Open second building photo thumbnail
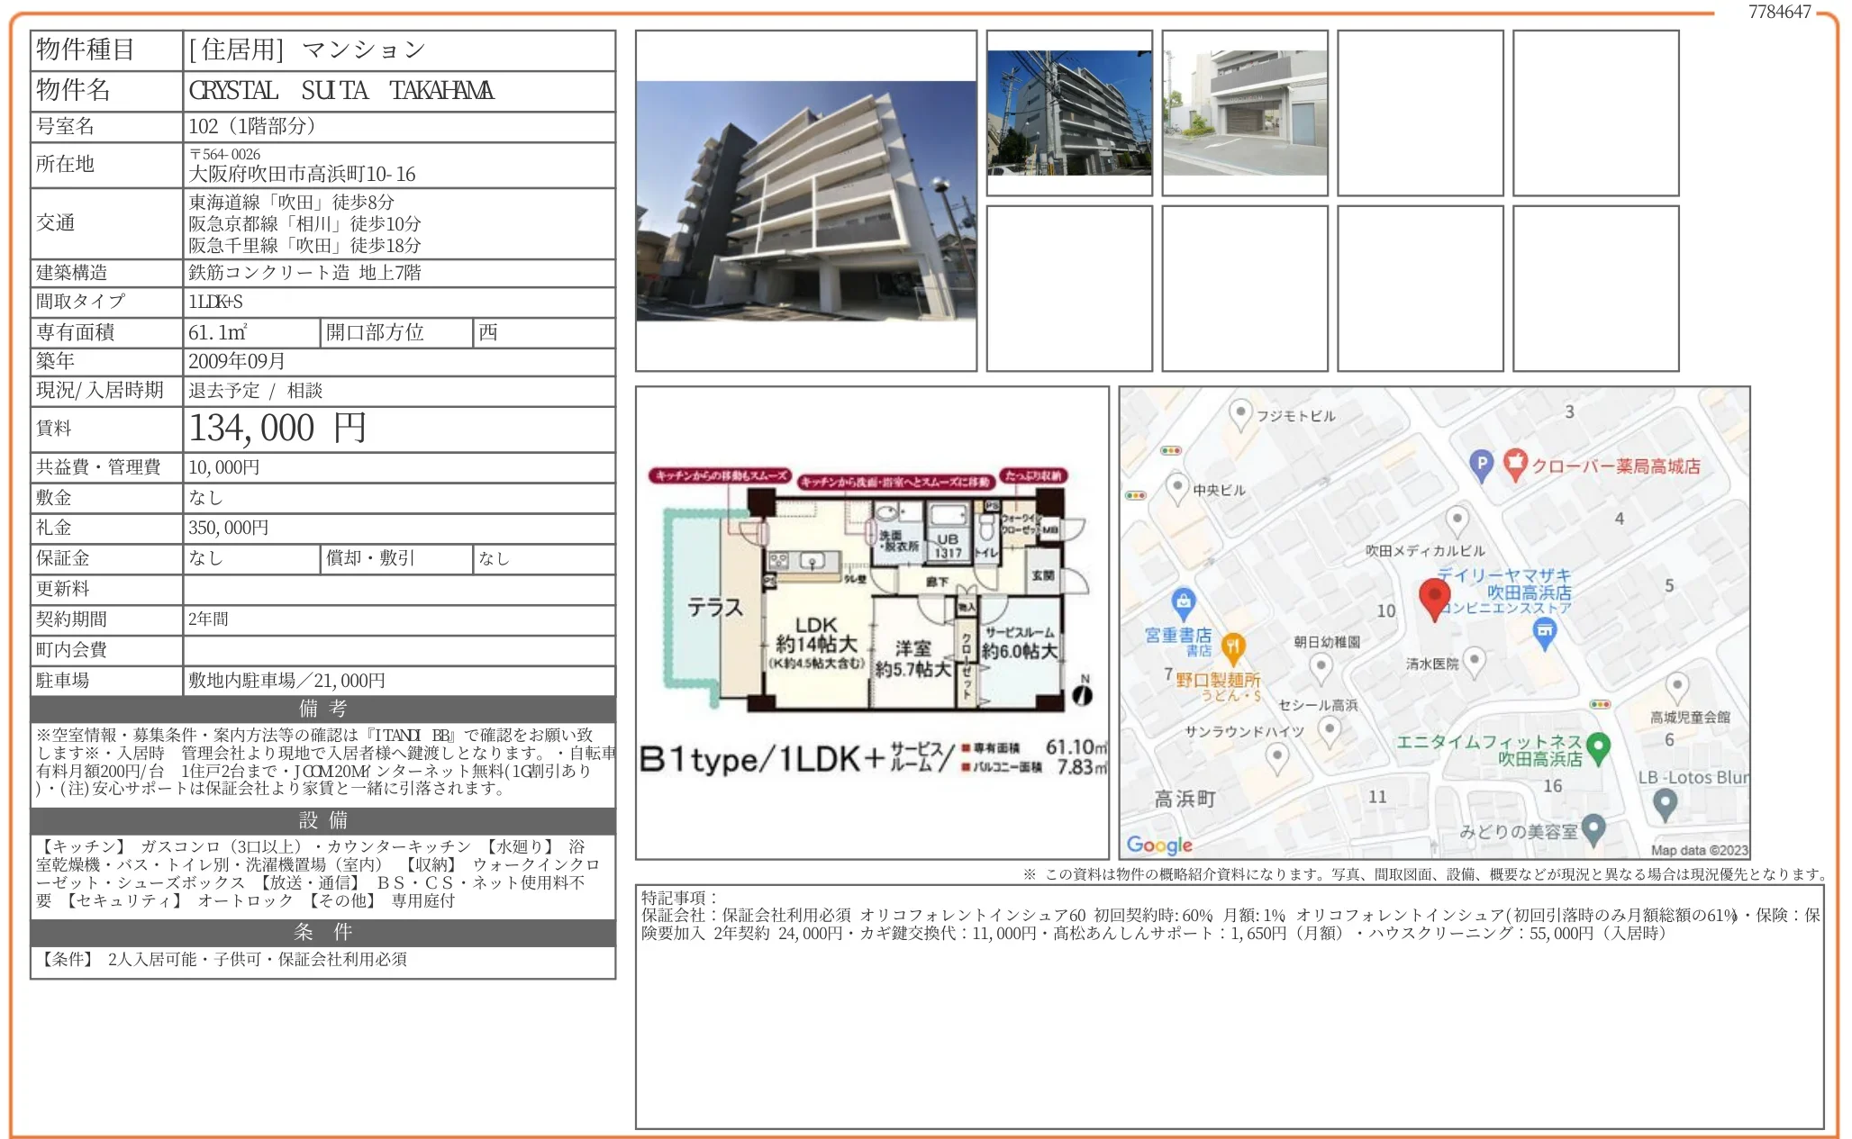1852x1139 pixels. [x=1068, y=113]
